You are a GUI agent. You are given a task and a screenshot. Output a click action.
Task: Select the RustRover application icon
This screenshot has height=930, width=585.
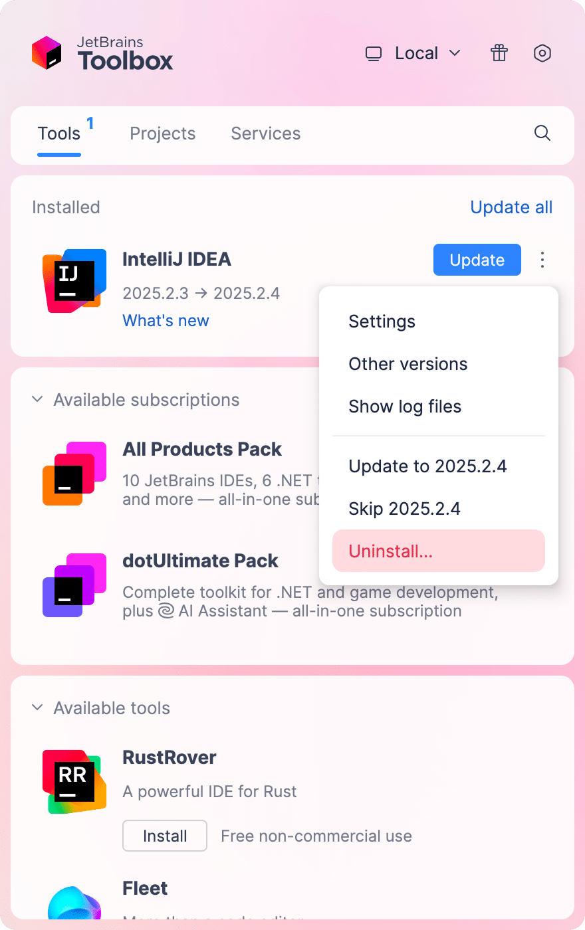click(x=74, y=781)
